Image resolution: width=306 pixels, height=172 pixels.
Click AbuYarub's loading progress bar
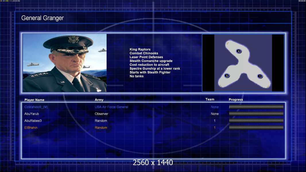tap(256, 114)
